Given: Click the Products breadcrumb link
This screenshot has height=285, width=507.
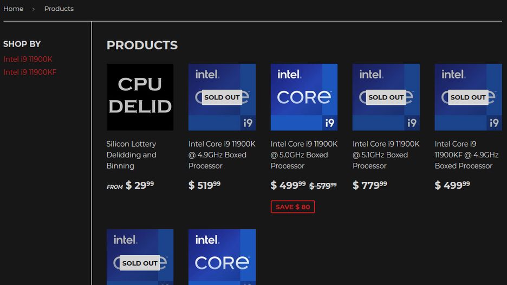Looking at the screenshot, I should 59,9.
